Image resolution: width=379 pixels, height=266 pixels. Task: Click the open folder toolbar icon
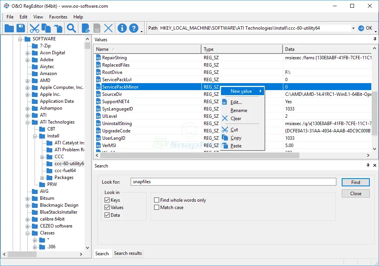9,28
